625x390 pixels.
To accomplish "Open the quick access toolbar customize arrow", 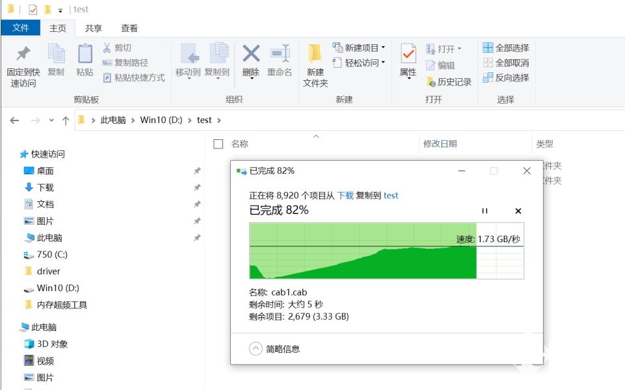I will pyautogui.click(x=60, y=10).
